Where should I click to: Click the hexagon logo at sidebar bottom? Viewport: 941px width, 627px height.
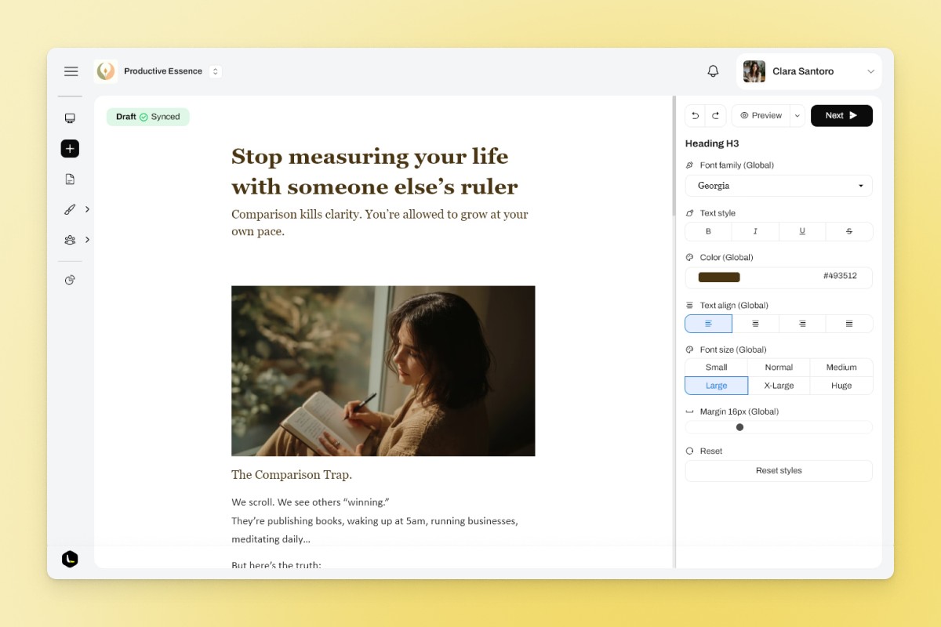tap(70, 559)
